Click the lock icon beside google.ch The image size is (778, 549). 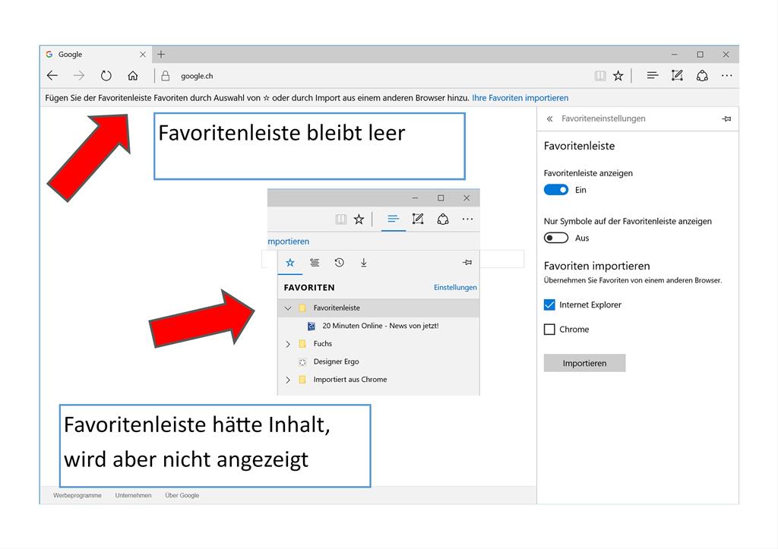tap(166, 75)
